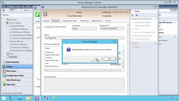Click Edit Mapping for SRId
The image size is (179, 101).
point(115,64)
